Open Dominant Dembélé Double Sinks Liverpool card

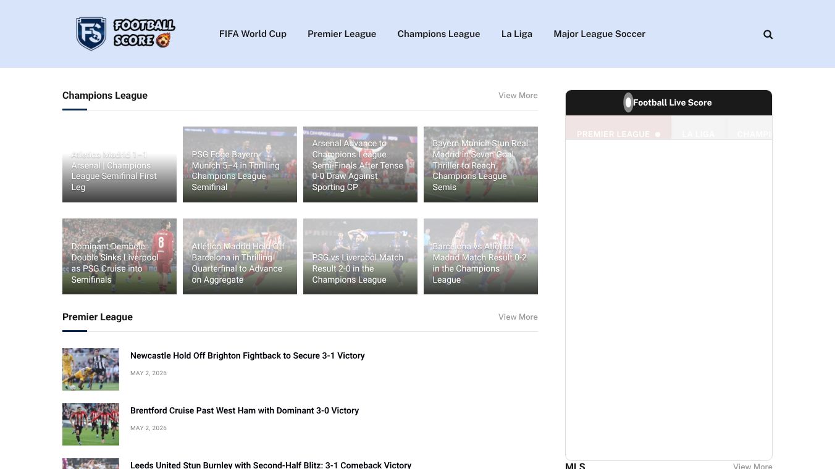pyautogui.click(x=119, y=256)
